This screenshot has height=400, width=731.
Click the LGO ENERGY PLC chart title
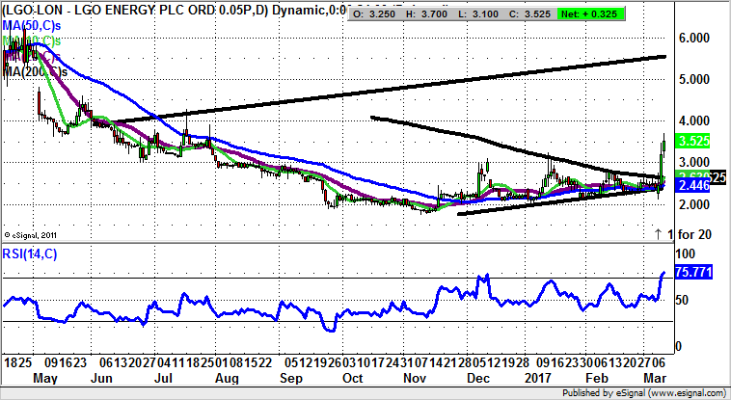tap(164, 9)
